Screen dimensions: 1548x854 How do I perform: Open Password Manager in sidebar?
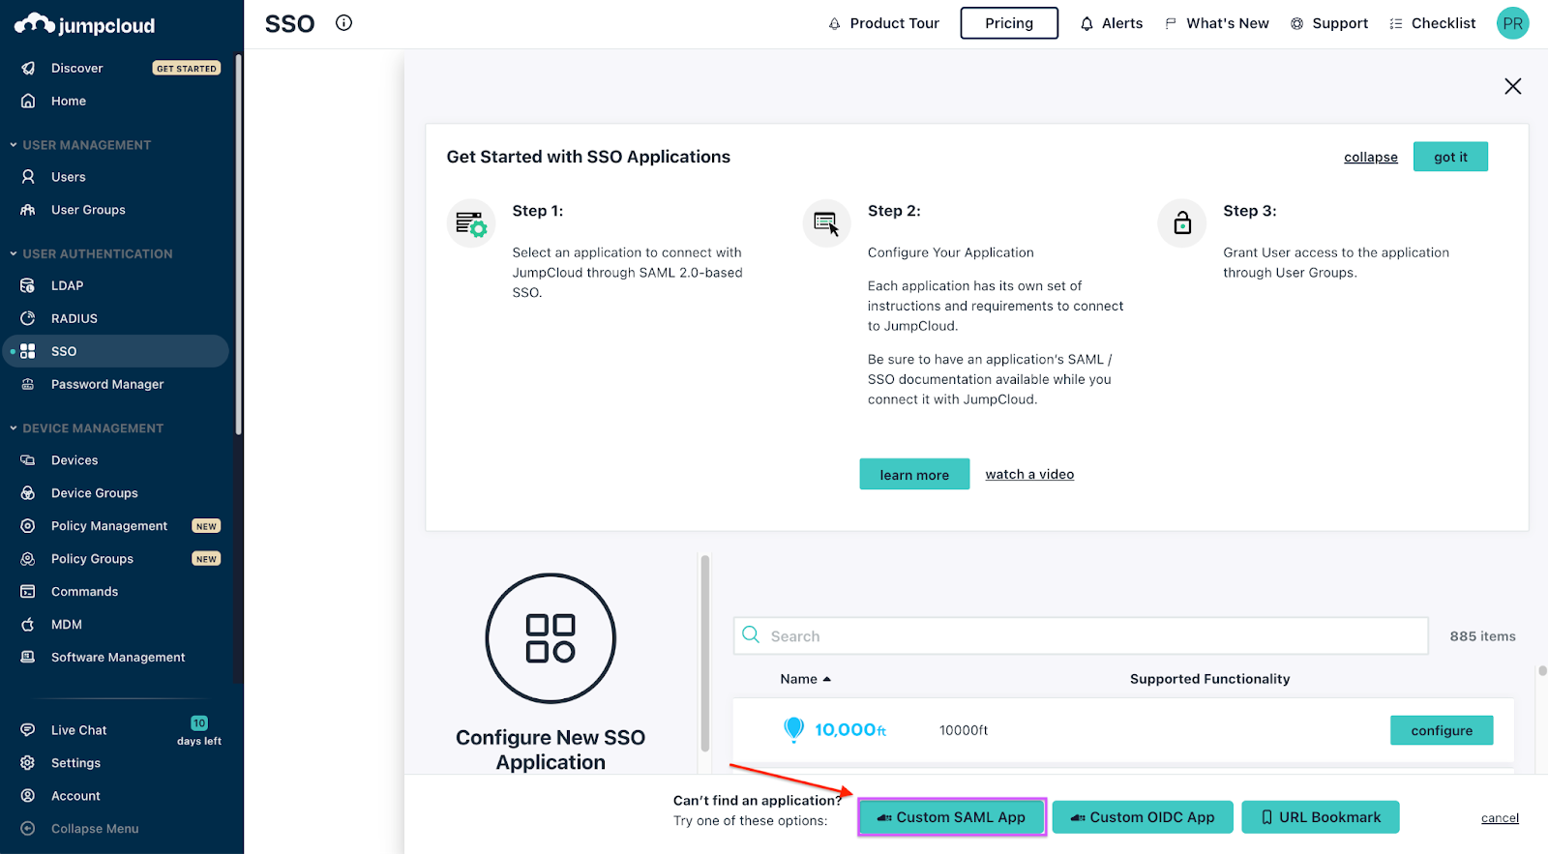pyautogui.click(x=107, y=384)
